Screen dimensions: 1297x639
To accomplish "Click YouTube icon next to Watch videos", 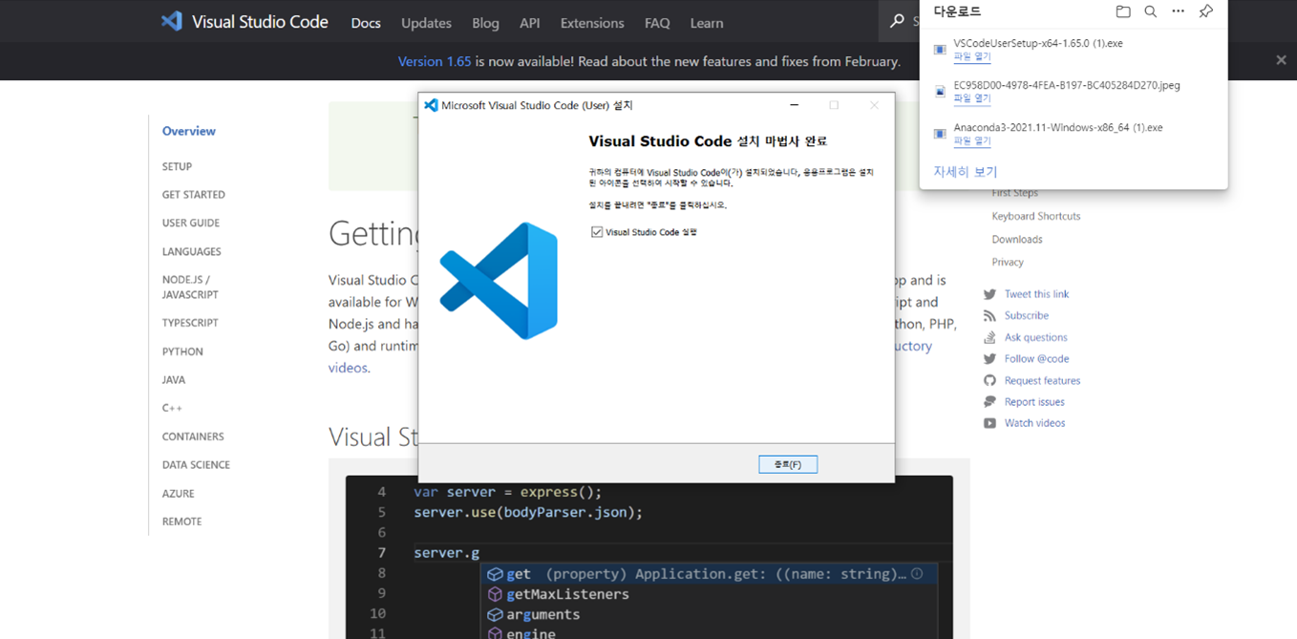I will point(989,423).
